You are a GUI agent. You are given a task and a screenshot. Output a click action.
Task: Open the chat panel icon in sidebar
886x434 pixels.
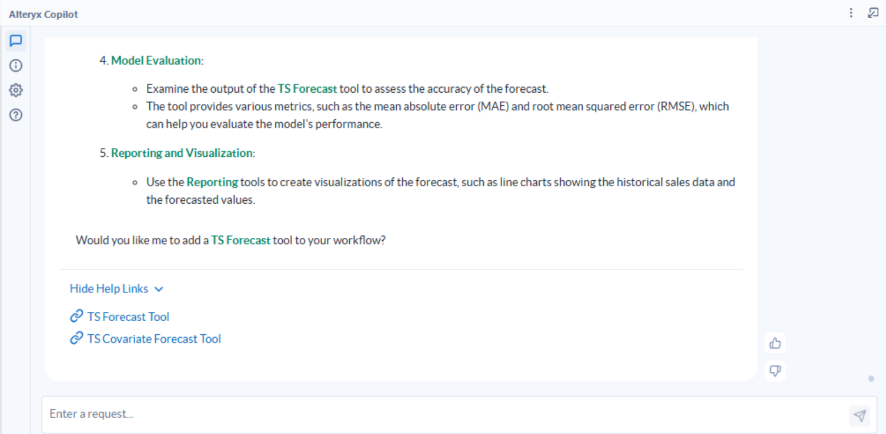tap(16, 41)
